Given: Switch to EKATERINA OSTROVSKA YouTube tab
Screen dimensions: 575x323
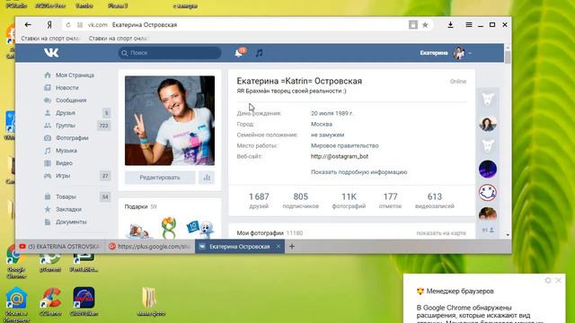Looking at the screenshot, I should coord(59,247).
